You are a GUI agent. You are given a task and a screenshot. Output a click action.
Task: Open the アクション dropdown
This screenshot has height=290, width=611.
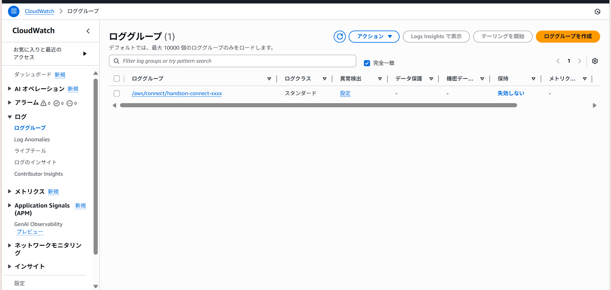374,36
